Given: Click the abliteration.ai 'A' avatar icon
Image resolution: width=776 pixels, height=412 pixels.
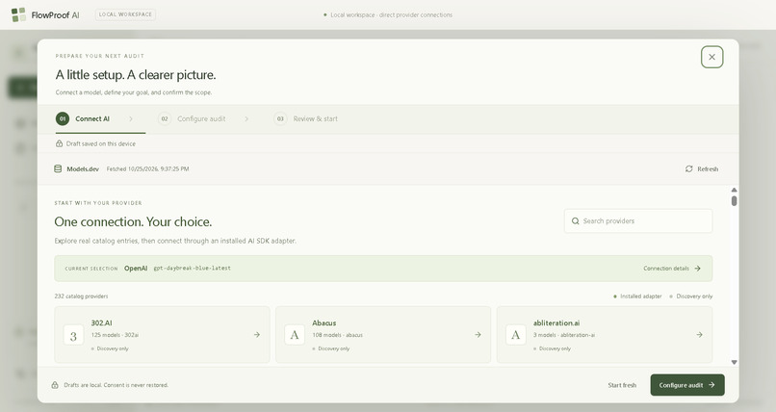Looking at the screenshot, I should click(x=516, y=335).
